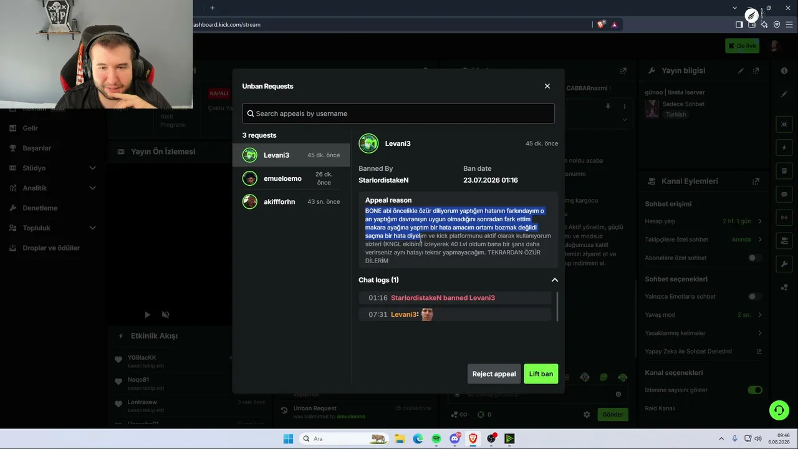
Task: Open Brave main menu
Action: 789,24
